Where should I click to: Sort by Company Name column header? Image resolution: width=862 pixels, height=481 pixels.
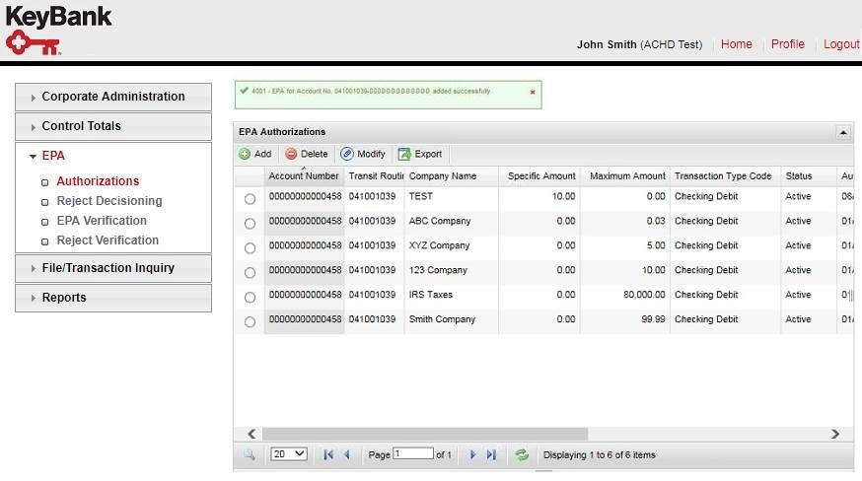tap(451, 175)
